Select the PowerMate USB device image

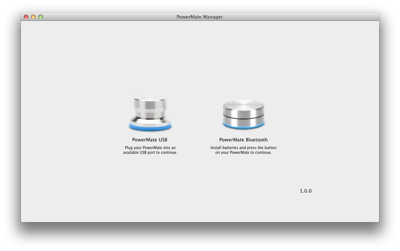tap(150, 113)
